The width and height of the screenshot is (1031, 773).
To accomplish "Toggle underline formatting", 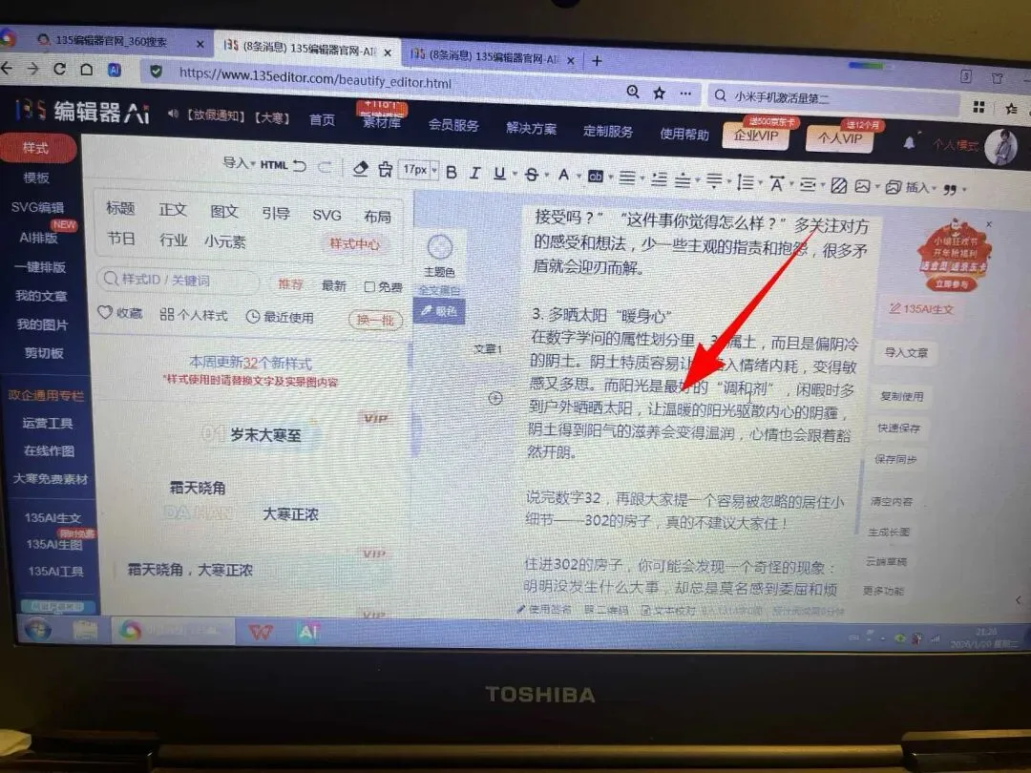I will click(x=499, y=174).
